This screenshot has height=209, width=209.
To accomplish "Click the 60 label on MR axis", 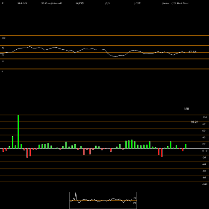I will 204,131.
